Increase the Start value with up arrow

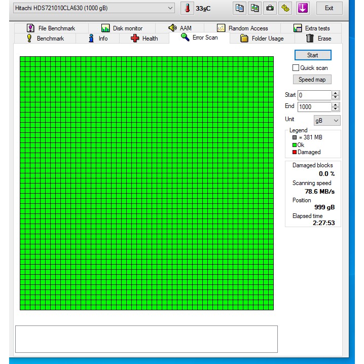click(x=336, y=93)
